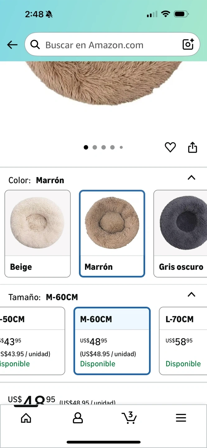
Task: Choose the L-70CM size option
Action: pos(183,341)
